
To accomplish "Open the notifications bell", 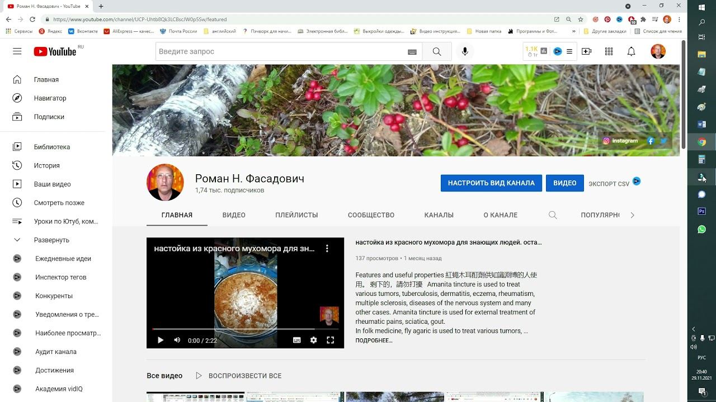I will (x=632, y=51).
